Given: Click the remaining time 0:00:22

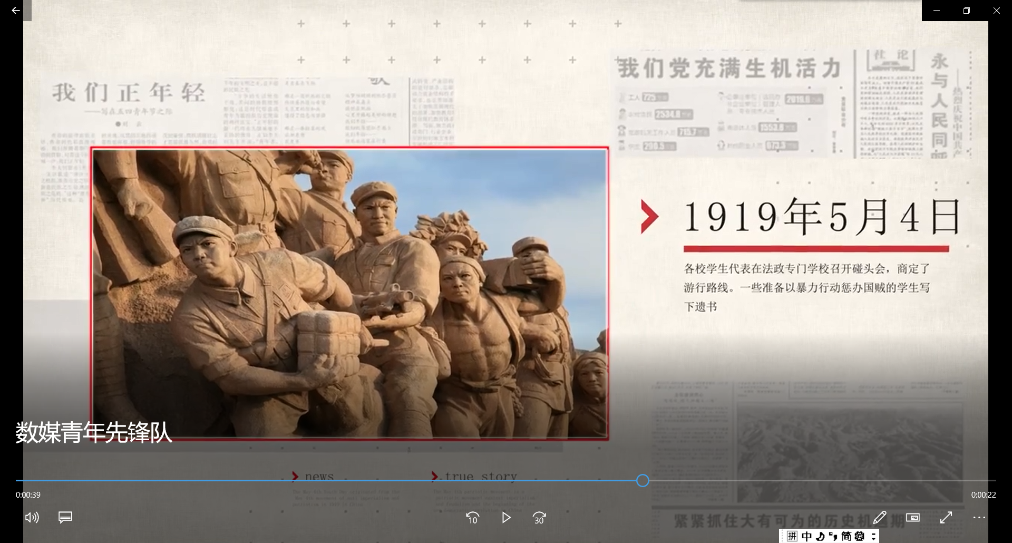Looking at the screenshot, I should 984,495.
